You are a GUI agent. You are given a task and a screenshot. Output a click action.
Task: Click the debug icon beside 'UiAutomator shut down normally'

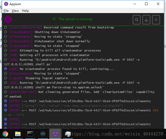pos(6,41)
